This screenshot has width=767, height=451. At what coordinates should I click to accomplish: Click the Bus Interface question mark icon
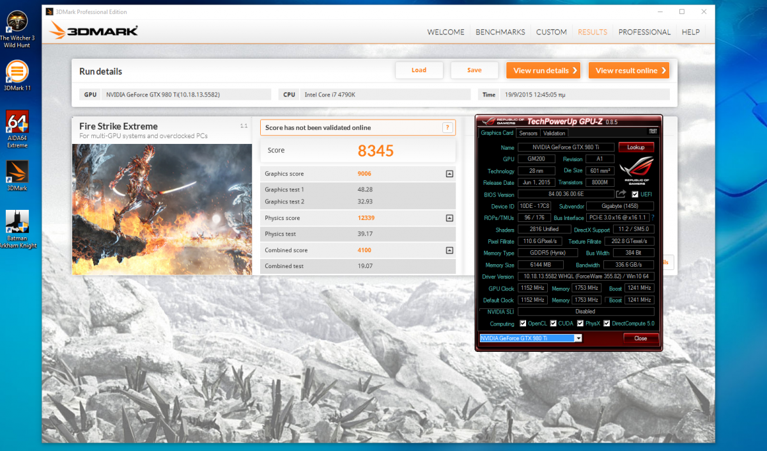click(x=653, y=218)
